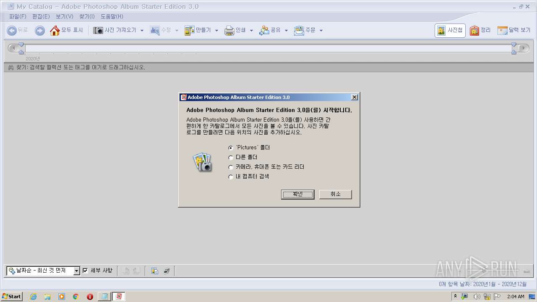The height and width of the screenshot is (302, 537).
Task: Open the media player taskbar icon
Action: [x=62, y=297]
